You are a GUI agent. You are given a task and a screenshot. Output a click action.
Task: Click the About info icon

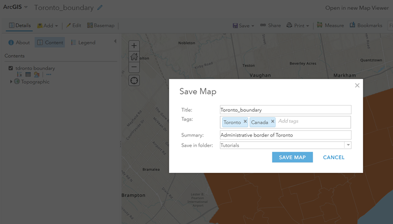click(x=11, y=43)
